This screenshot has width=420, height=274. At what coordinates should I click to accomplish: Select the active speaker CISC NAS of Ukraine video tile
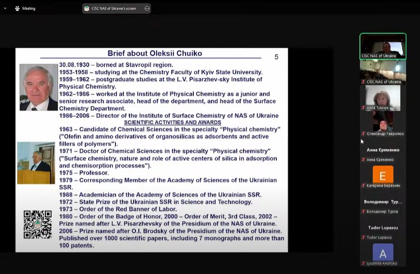(x=383, y=46)
